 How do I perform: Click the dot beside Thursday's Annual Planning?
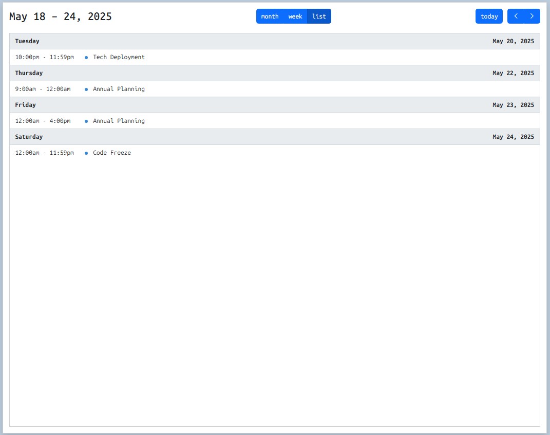[86, 89]
